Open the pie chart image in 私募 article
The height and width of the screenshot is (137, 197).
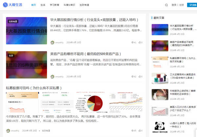pos(92,102)
